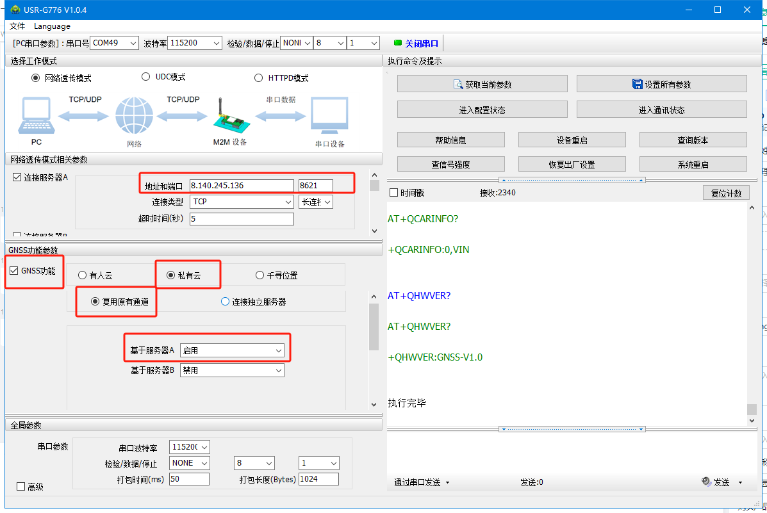Click the 设备重启 button
767x513 pixels.
[x=572, y=140]
